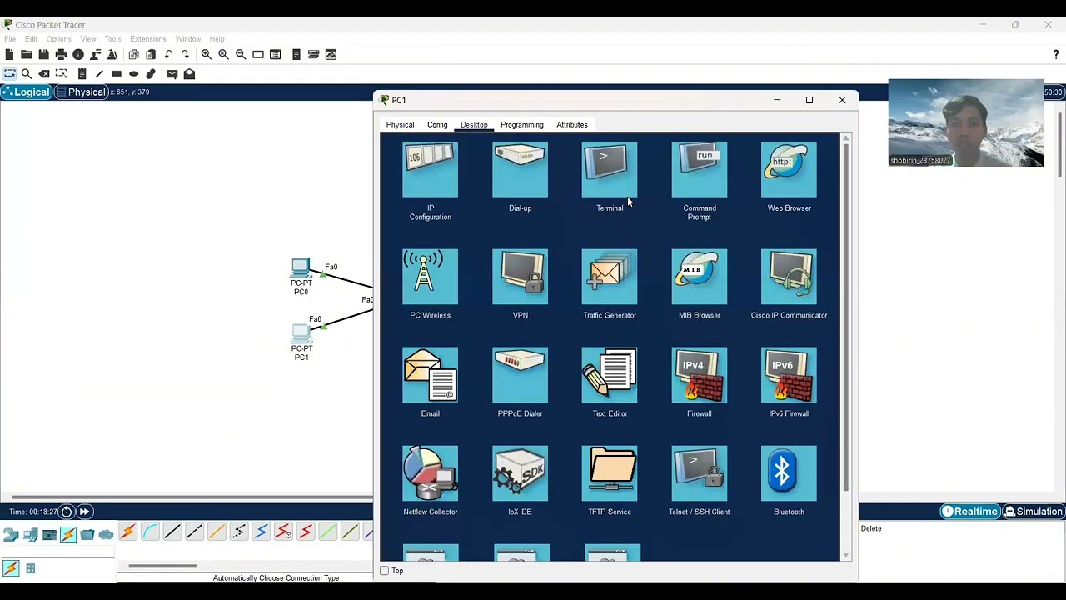Select the Delete tool

click(x=43, y=74)
